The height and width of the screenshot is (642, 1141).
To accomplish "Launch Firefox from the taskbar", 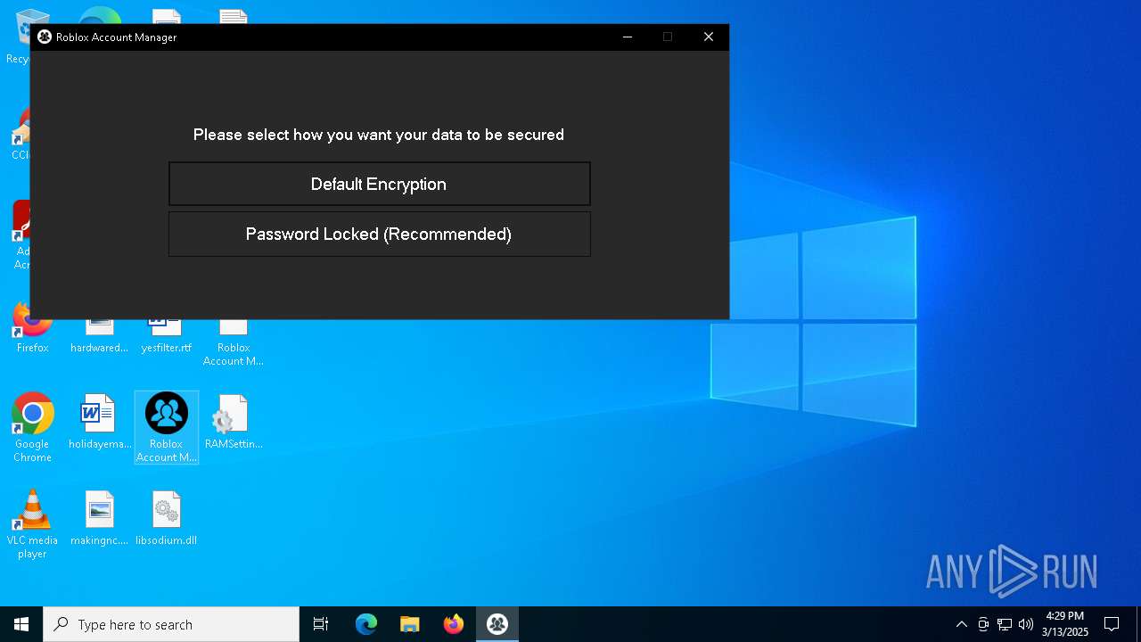I will [454, 624].
